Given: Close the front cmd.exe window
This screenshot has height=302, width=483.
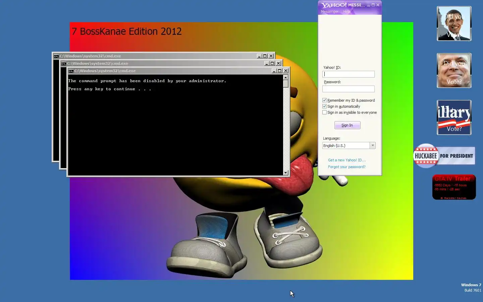Looking at the screenshot, I should point(286,71).
